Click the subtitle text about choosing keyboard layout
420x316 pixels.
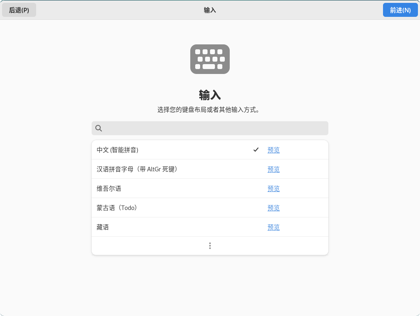coord(210,110)
